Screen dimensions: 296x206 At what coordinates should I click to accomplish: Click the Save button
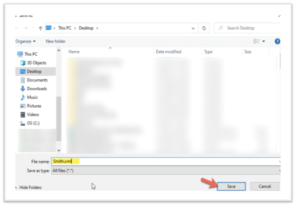pyautogui.click(x=231, y=186)
